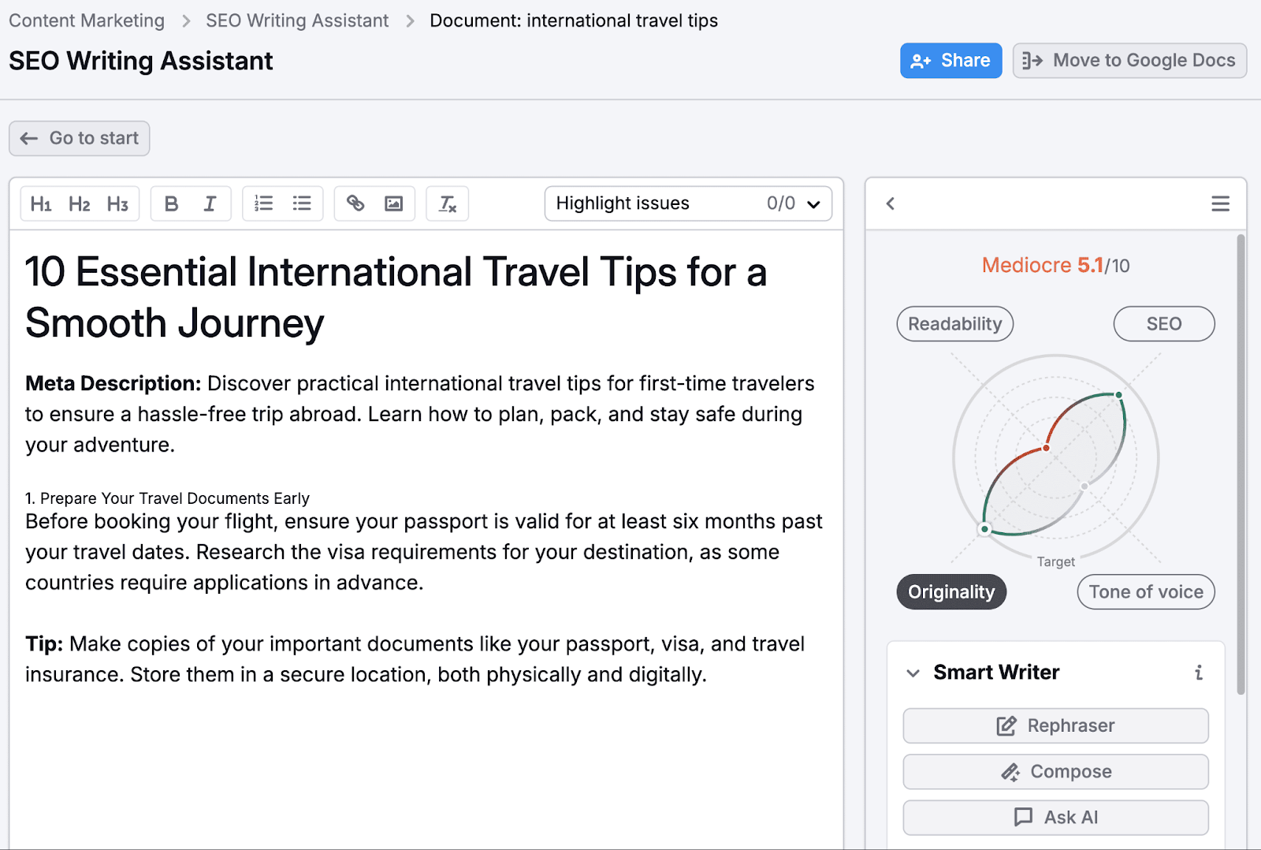
Task: Insert a bulleted list
Action: point(302,204)
